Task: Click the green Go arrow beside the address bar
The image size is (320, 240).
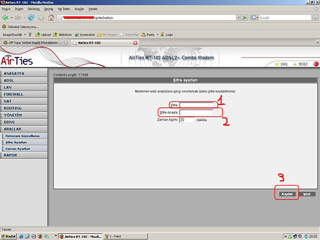Action: 244,18
